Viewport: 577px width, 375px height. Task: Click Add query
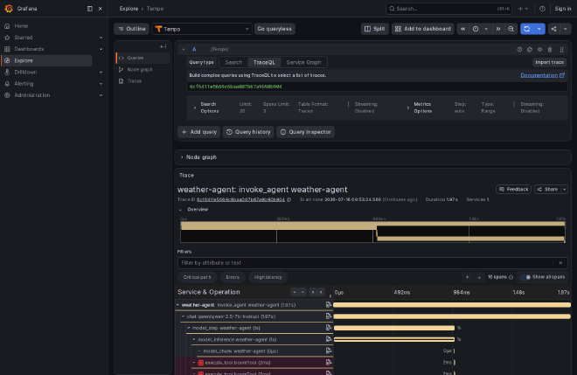[199, 132]
